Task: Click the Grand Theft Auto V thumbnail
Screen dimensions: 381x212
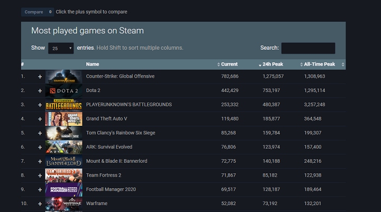Action: click(x=63, y=119)
